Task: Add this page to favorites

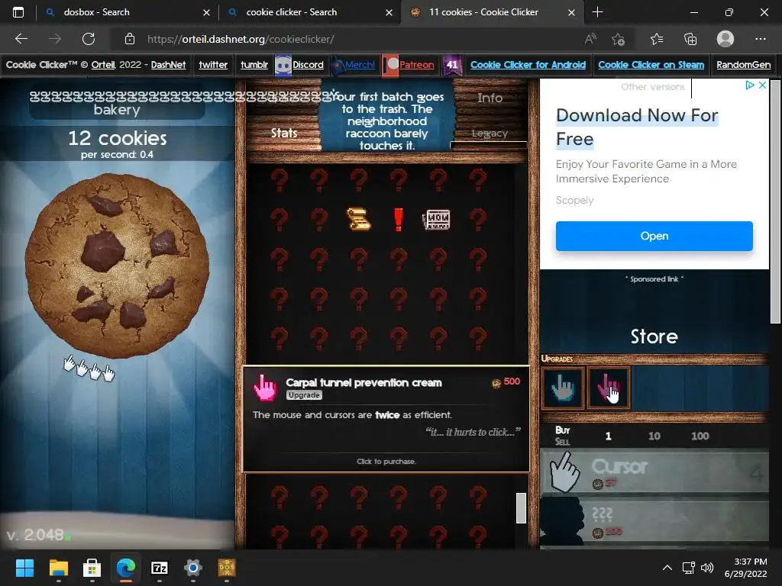Action: point(619,39)
